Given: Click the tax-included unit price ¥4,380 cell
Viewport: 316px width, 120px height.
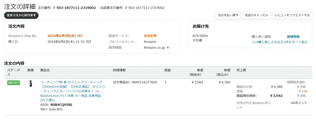Looking at the screenshot, I should pyautogui.click(x=224, y=82).
